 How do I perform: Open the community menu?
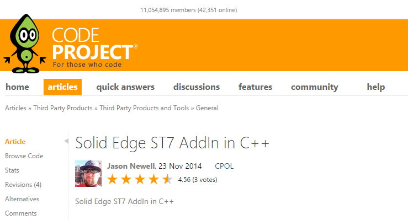(315, 87)
